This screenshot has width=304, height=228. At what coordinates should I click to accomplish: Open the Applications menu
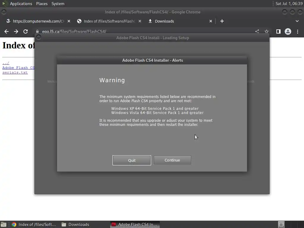click(21, 4)
